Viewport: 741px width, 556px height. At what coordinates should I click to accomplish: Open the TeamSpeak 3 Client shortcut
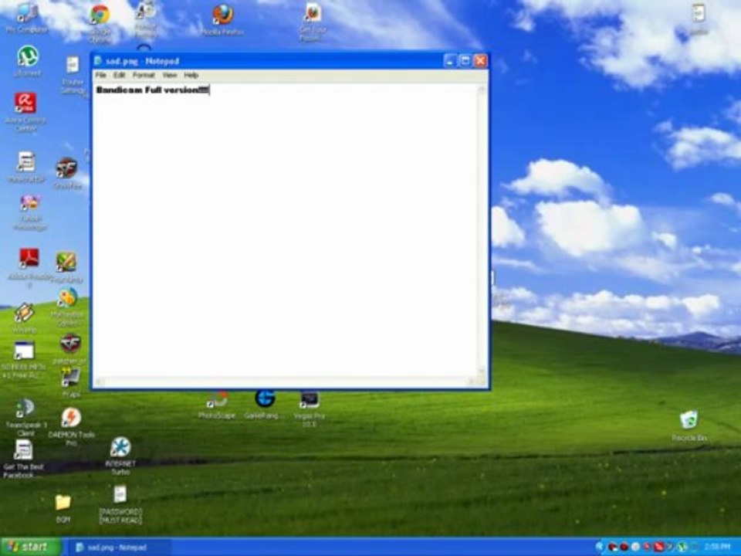coord(25,417)
